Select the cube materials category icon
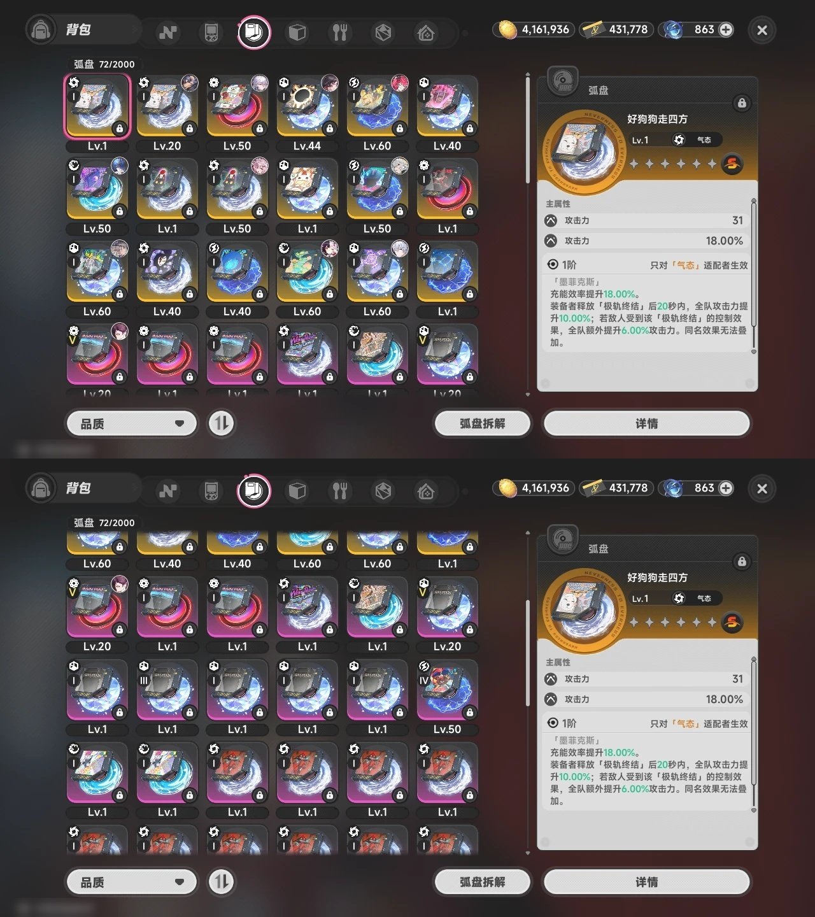The height and width of the screenshot is (917, 815). [x=297, y=32]
